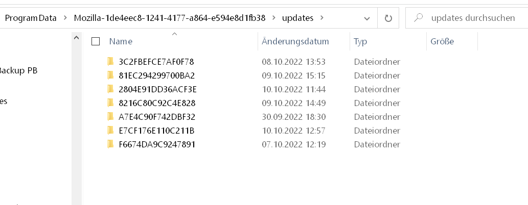Click the Typ column header
This screenshot has width=528, height=205.
pyautogui.click(x=360, y=41)
